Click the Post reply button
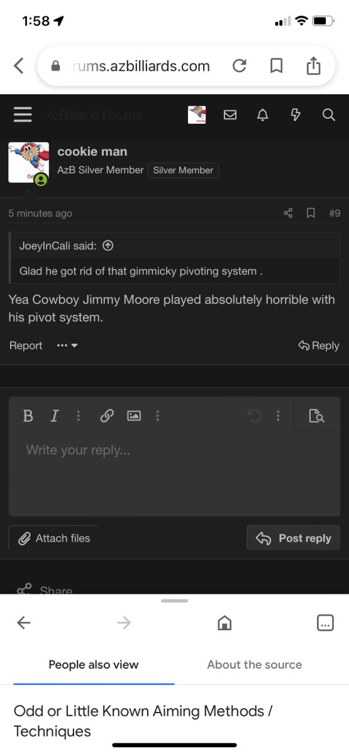The width and height of the screenshot is (349, 754). click(293, 538)
